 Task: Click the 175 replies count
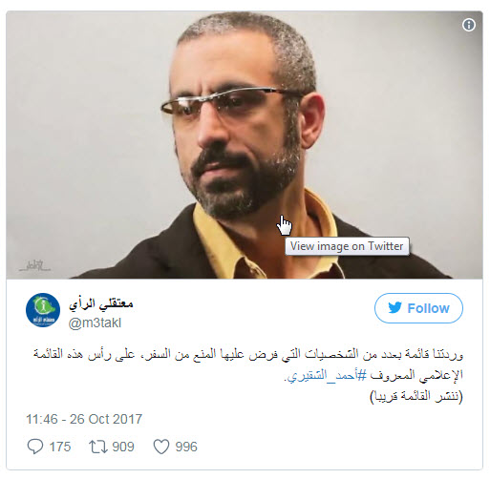click(60, 447)
